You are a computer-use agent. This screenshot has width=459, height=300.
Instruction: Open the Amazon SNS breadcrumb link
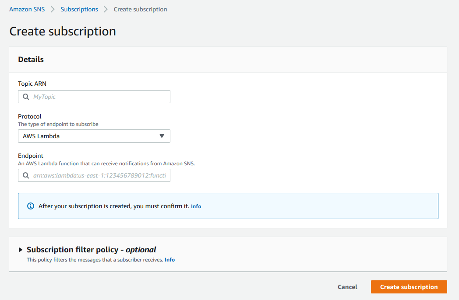pos(27,9)
